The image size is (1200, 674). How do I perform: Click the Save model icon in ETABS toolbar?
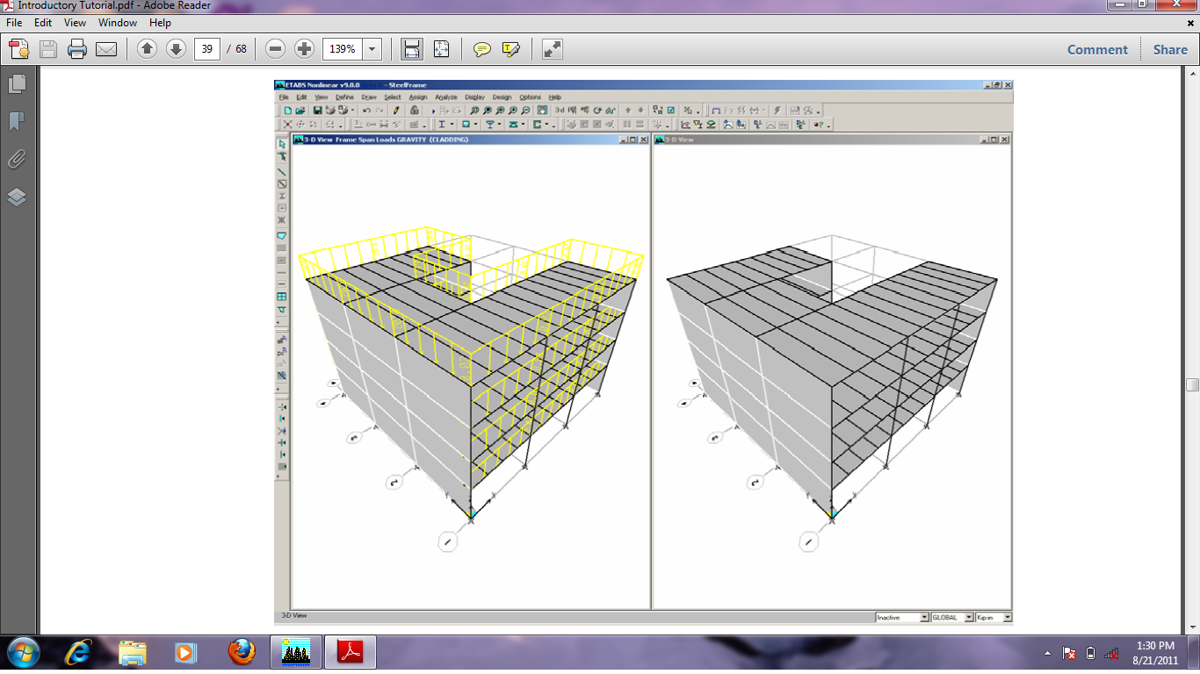pyautogui.click(x=317, y=111)
